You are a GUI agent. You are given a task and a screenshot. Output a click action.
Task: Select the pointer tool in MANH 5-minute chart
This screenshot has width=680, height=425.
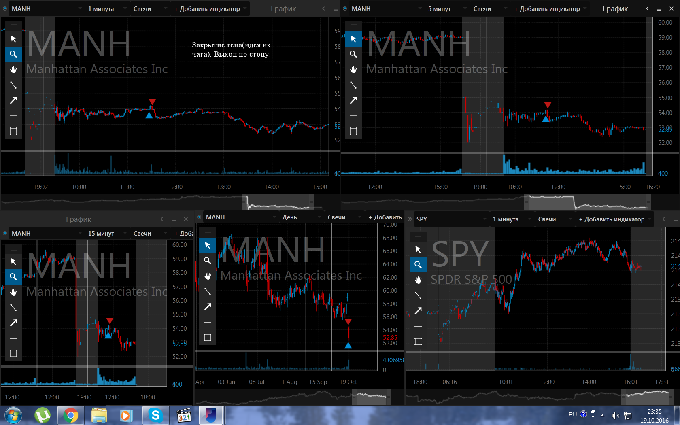pos(353,39)
